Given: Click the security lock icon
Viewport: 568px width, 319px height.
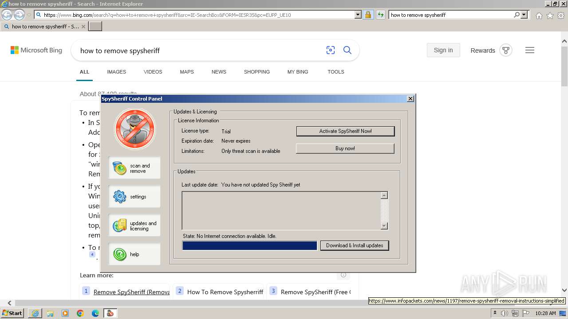Looking at the screenshot, I should tap(368, 15).
